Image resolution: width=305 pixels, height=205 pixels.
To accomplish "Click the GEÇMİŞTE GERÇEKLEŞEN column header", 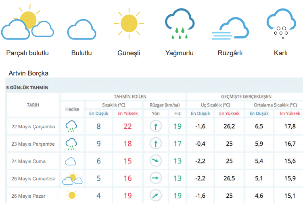I will tap(246, 97).
